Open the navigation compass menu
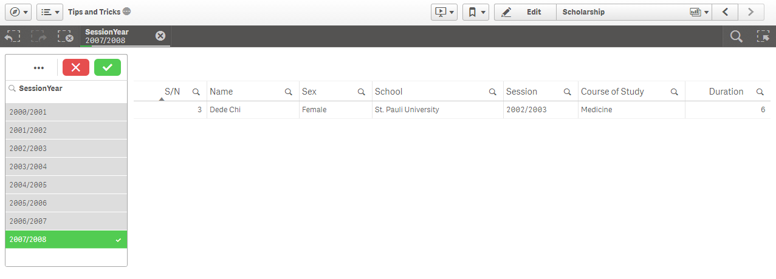 point(17,12)
